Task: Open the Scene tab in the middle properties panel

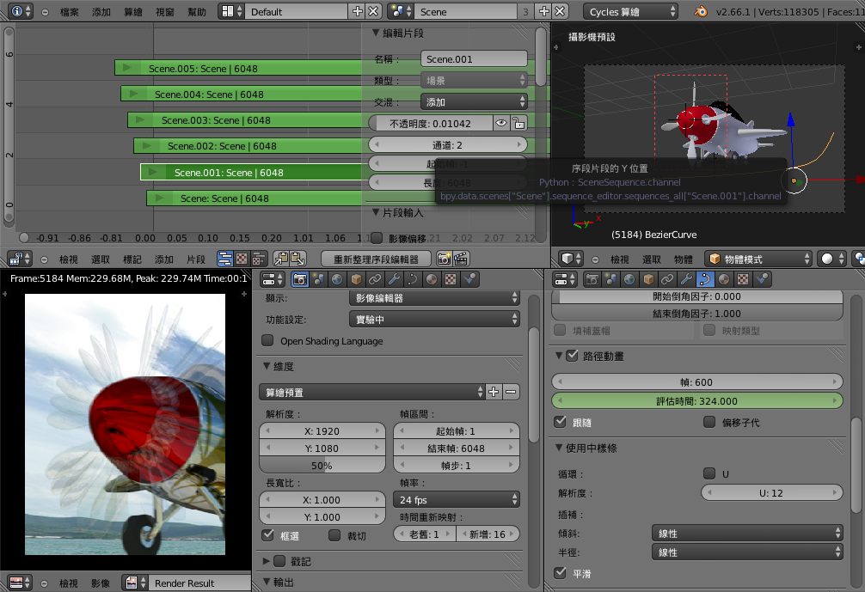Action: [x=318, y=279]
